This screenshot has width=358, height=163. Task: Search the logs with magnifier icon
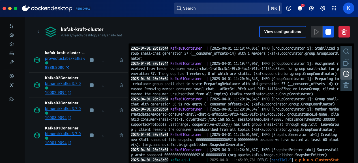[346, 51]
